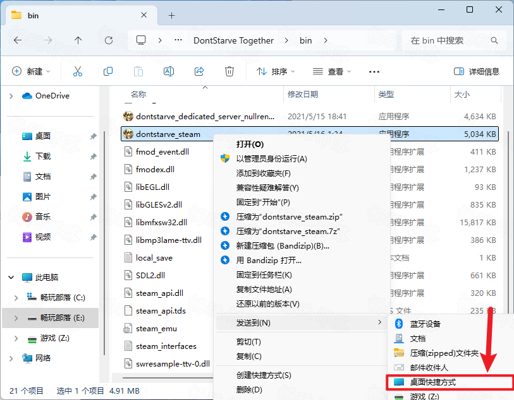Image resolution: width=514 pixels, height=400 pixels.
Task: Expand the Network tree node
Action: [x=11, y=358]
